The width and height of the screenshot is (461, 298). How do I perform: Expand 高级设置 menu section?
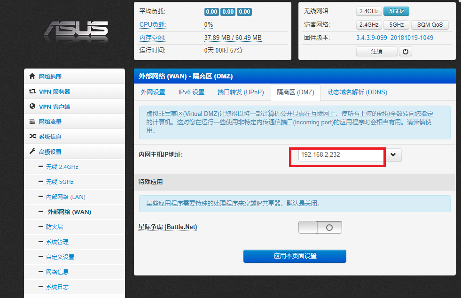[x=74, y=152]
